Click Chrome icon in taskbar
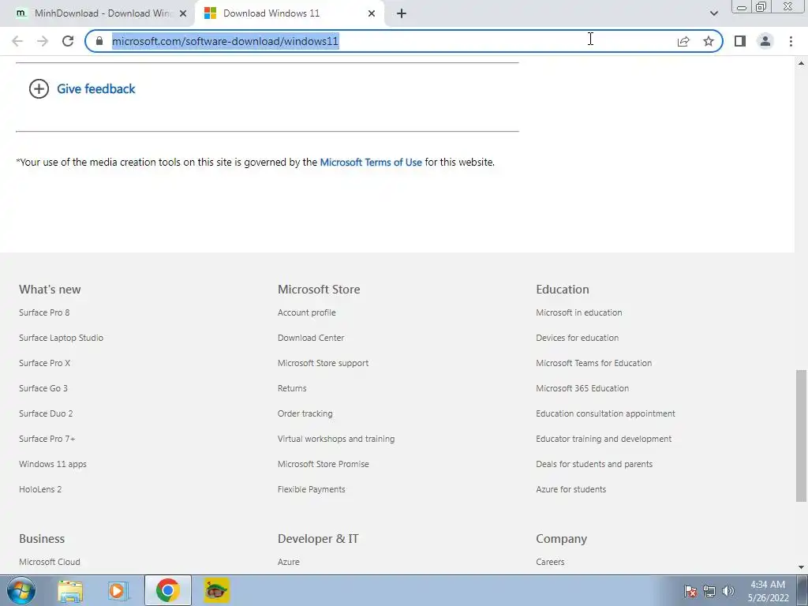 tap(167, 590)
